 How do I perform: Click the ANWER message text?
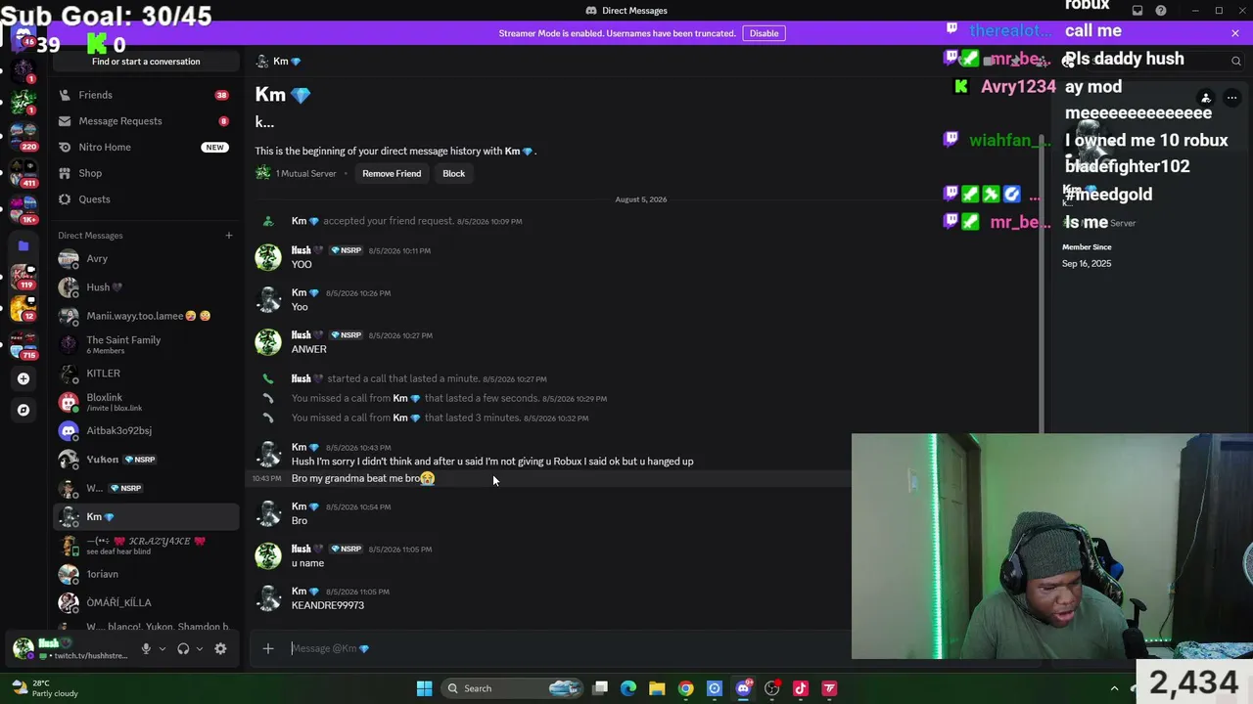(309, 349)
